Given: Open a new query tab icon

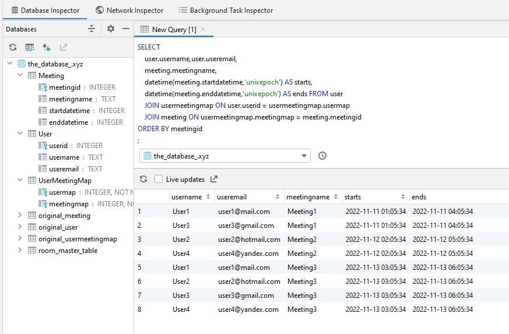Looking at the screenshot, I should coord(30,47).
